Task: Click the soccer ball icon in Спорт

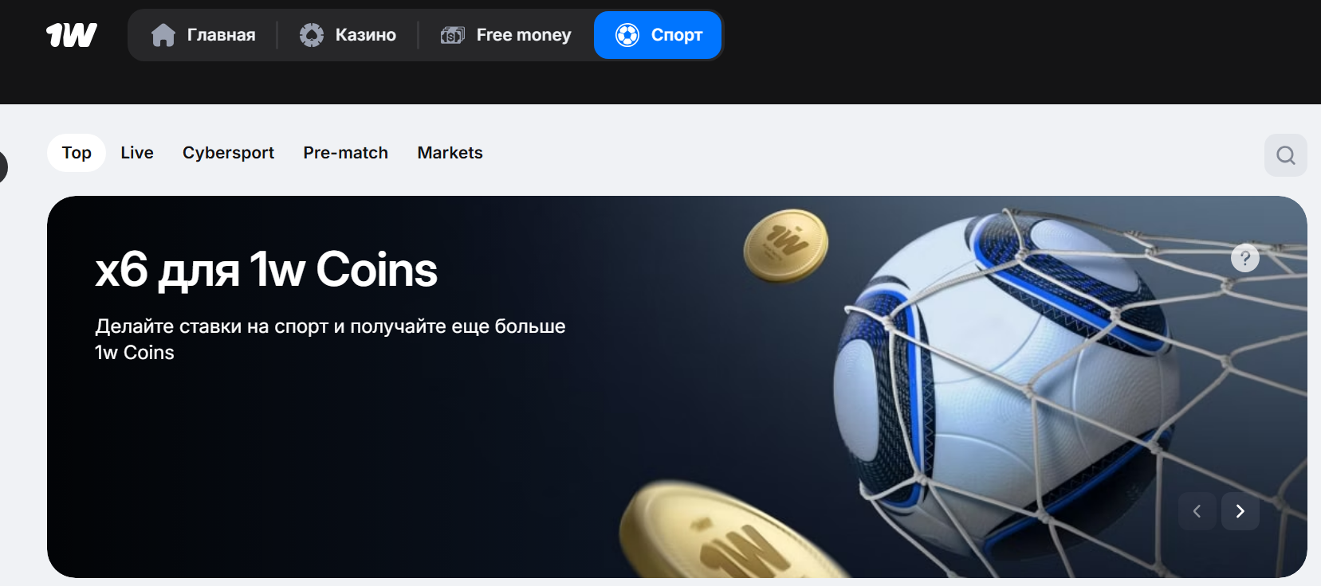Action: [x=627, y=35]
